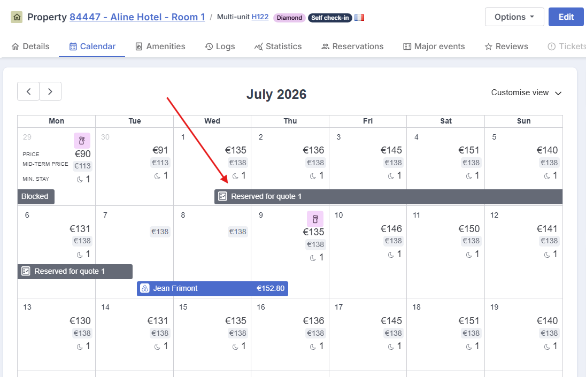Open the Options dropdown
586x377 pixels.
pos(514,17)
